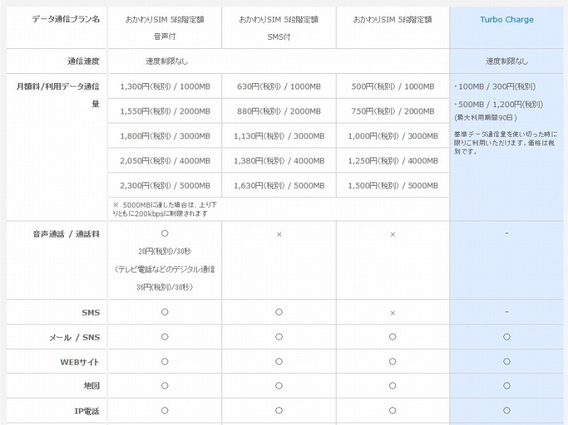The image size is (568, 425).
Task: Select cell '1,800円(税別) / 3000MB'
Action: tap(165, 136)
